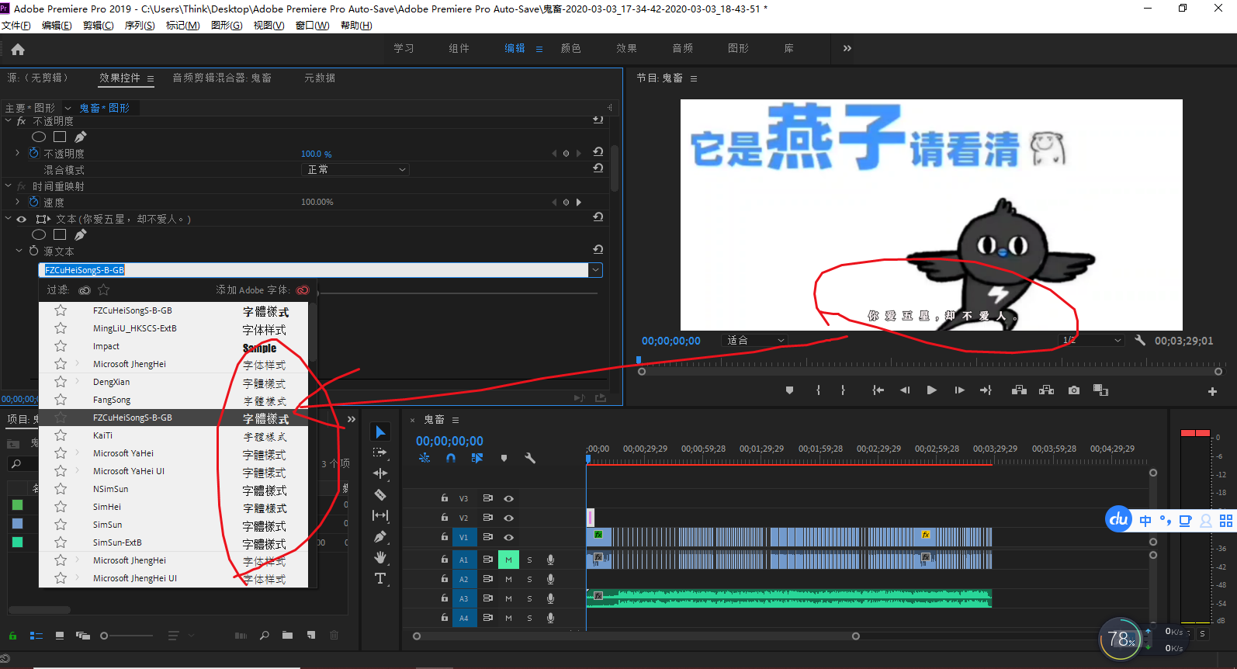Image resolution: width=1237 pixels, height=669 pixels.
Task: Toggle visibility of the text layer effect
Action: (x=22, y=220)
